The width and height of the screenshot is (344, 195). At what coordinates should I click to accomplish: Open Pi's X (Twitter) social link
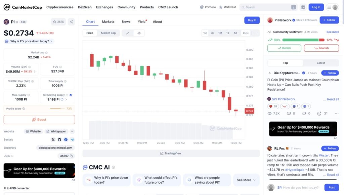coord(53,140)
